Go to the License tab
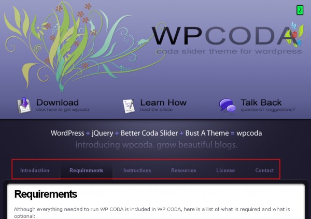311x219 pixels. [225, 170]
